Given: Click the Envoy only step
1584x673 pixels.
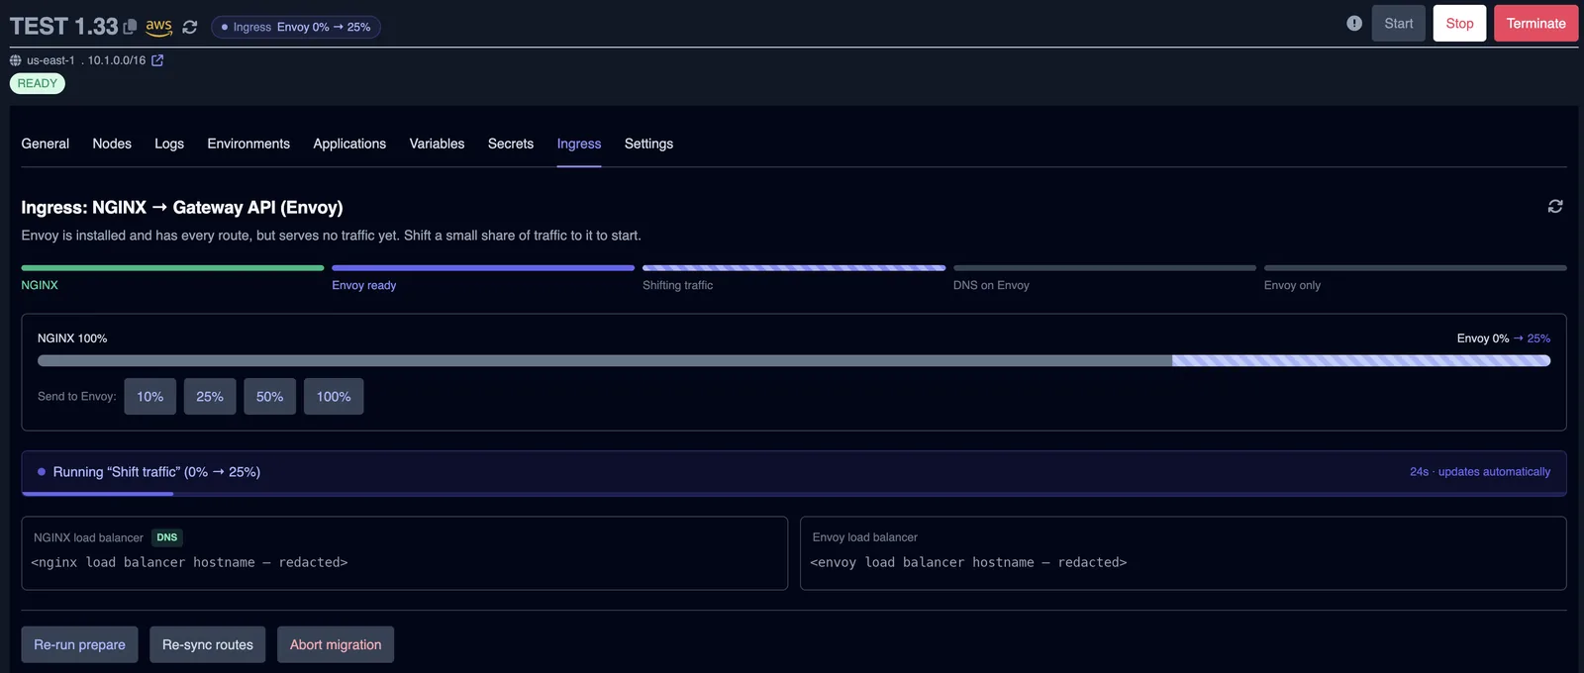Looking at the screenshot, I should point(1416,278).
